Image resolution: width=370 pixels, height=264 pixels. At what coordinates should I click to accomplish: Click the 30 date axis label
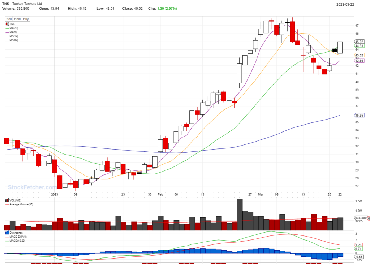pyautogui.click(x=150, y=195)
